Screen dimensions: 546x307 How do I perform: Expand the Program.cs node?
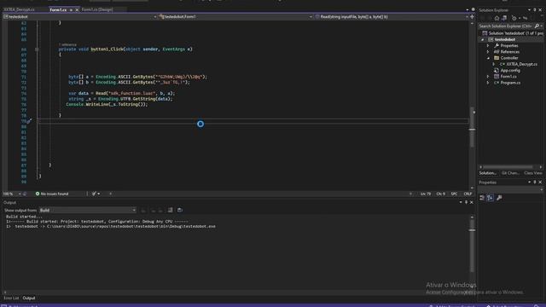[x=488, y=83]
